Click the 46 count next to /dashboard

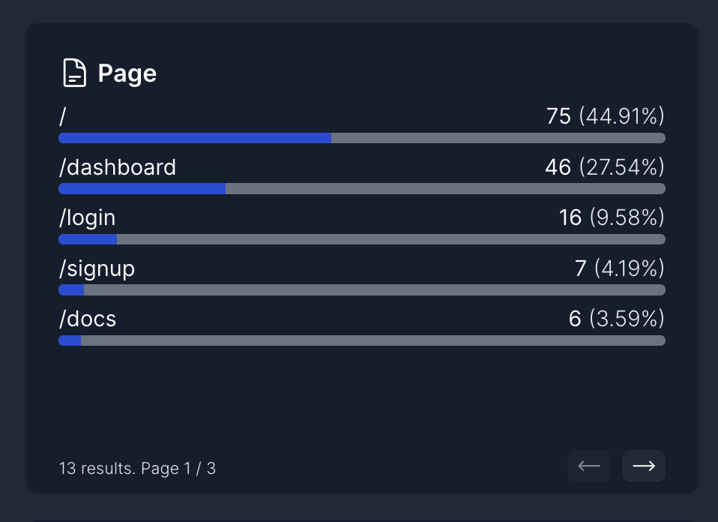pyautogui.click(x=558, y=167)
